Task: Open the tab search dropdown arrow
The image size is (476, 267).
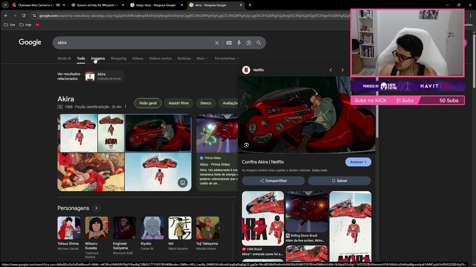Action: point(5,5)
